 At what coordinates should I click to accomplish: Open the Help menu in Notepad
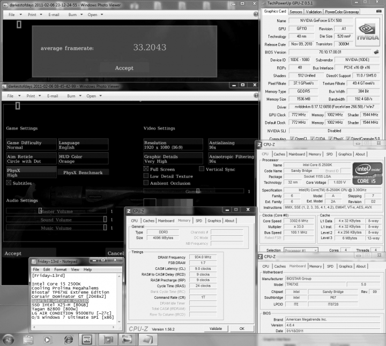(x=87, y=269)
